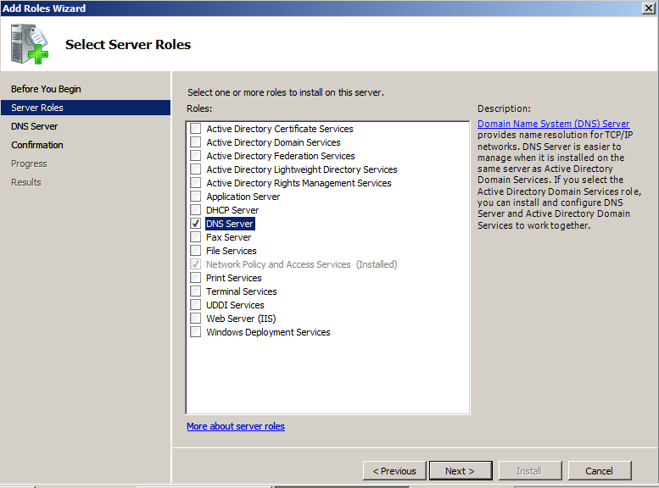Check the File Services role
Viewport: 659px width, 488px height.
pos(196,251)
